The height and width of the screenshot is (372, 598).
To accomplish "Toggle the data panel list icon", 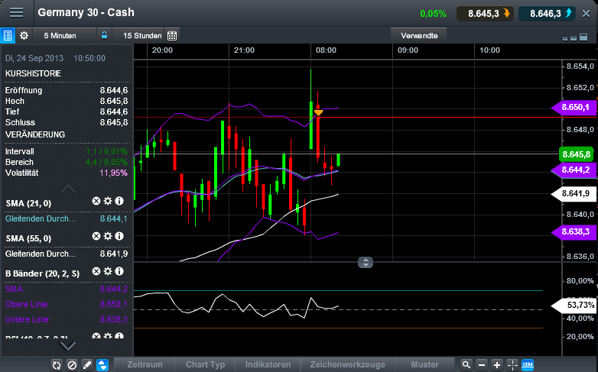I will click(x=7, y=35).
